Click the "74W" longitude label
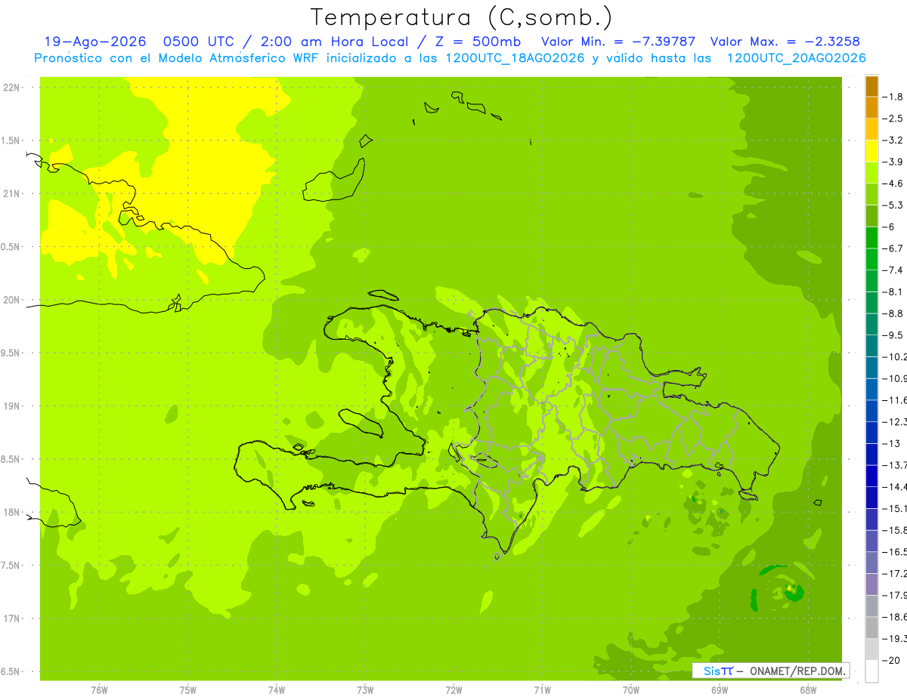 [x=277, y=689]
